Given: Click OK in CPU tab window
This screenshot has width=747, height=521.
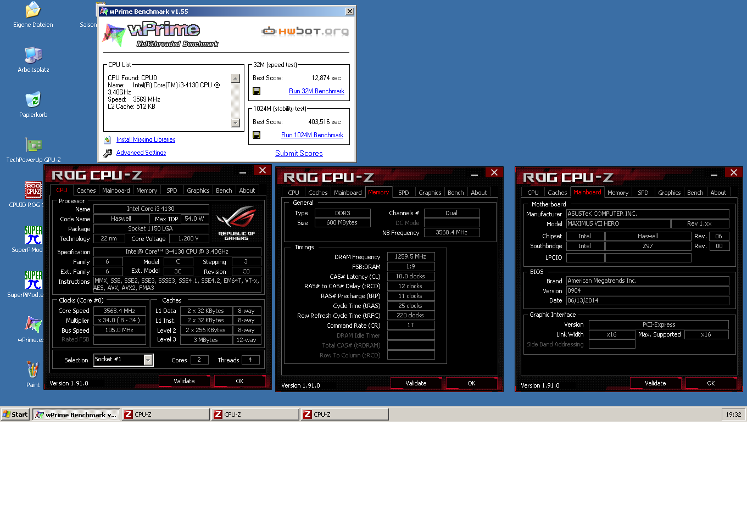Looking at the screenshot, I should coord(239,381).
